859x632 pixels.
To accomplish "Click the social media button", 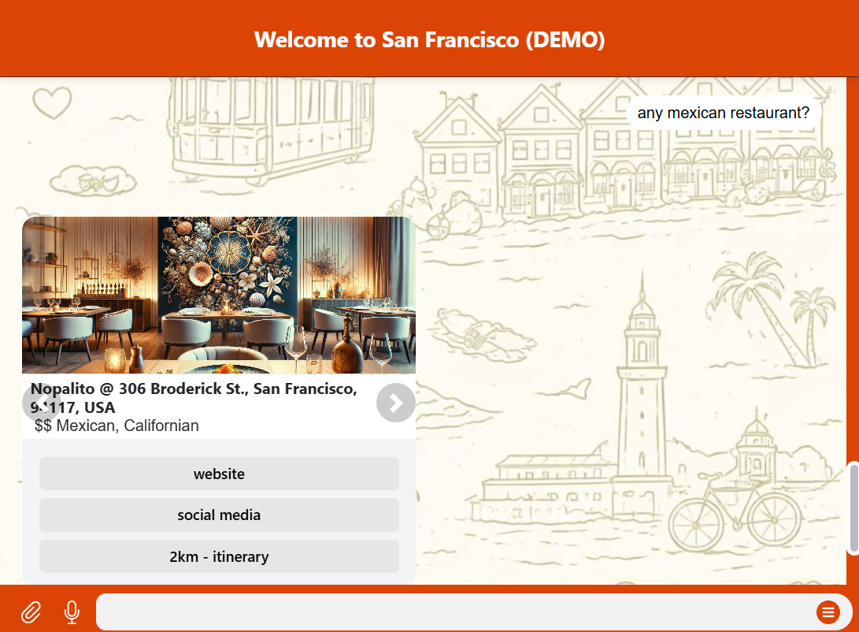I will [x=219, y=515].
